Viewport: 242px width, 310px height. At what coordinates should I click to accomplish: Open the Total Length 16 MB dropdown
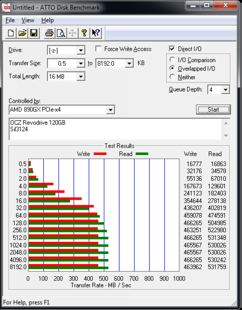(x=80, y=77)
